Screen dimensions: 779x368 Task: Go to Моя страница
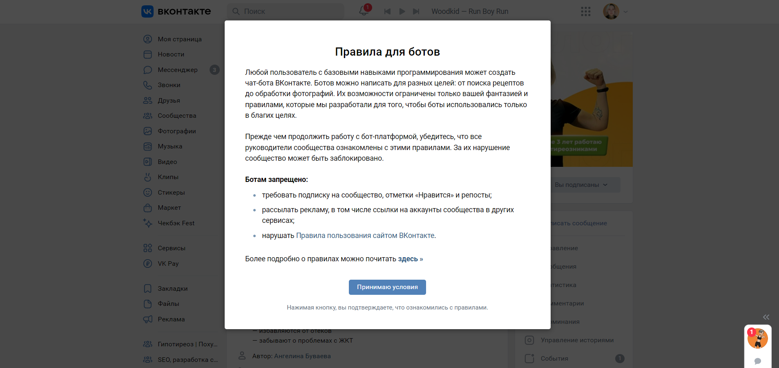tap(180, 39)
